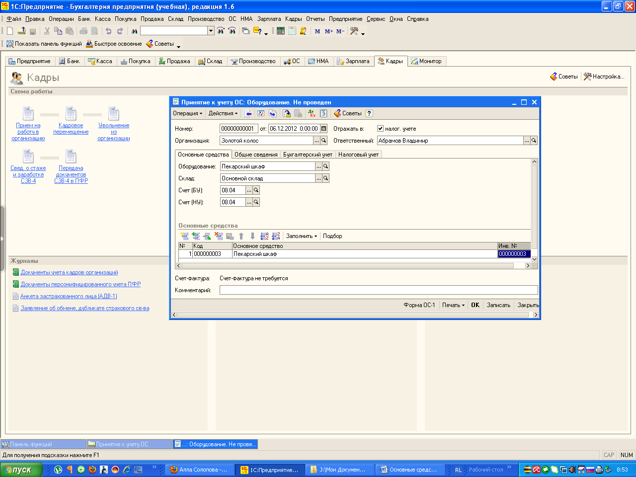Open the Calendar icon in main toolbar

pyautogui.click(x=292, y=31)
